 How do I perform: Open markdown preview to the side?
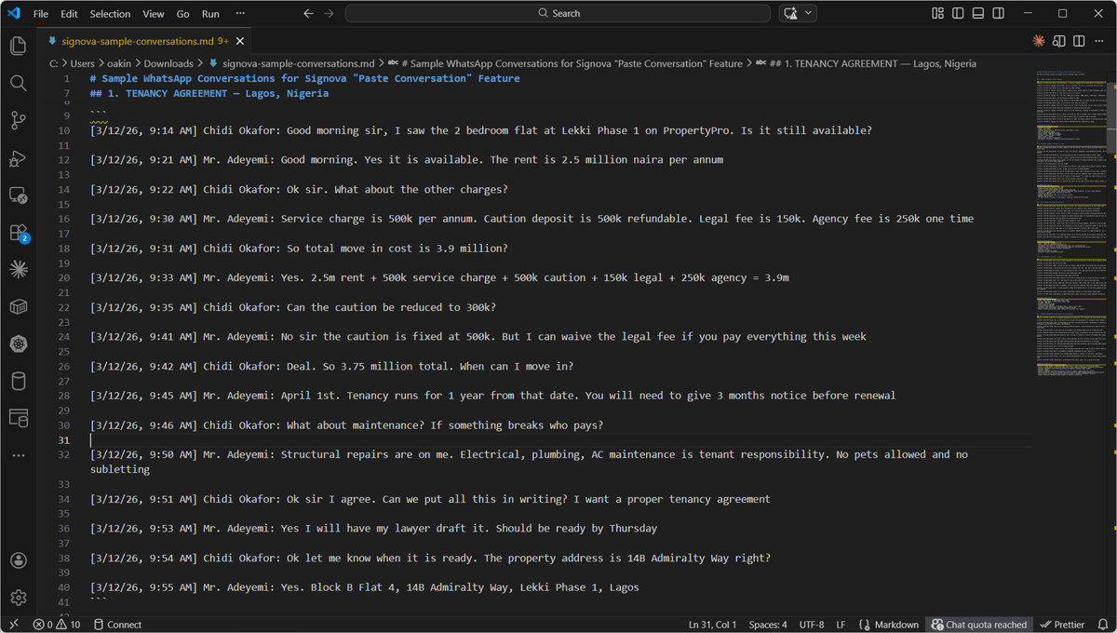coord(1059,41)
